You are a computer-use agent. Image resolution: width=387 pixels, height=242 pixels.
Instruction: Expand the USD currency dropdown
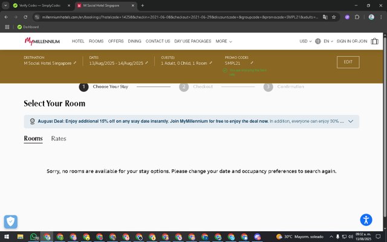[305, 41]
